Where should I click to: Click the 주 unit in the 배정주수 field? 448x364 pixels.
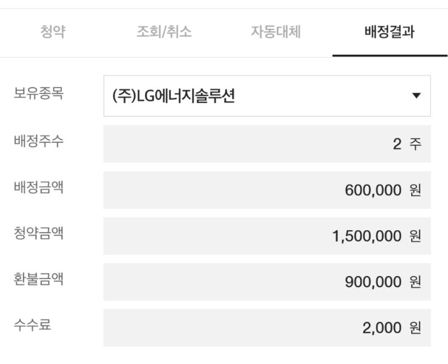point(415,144)
